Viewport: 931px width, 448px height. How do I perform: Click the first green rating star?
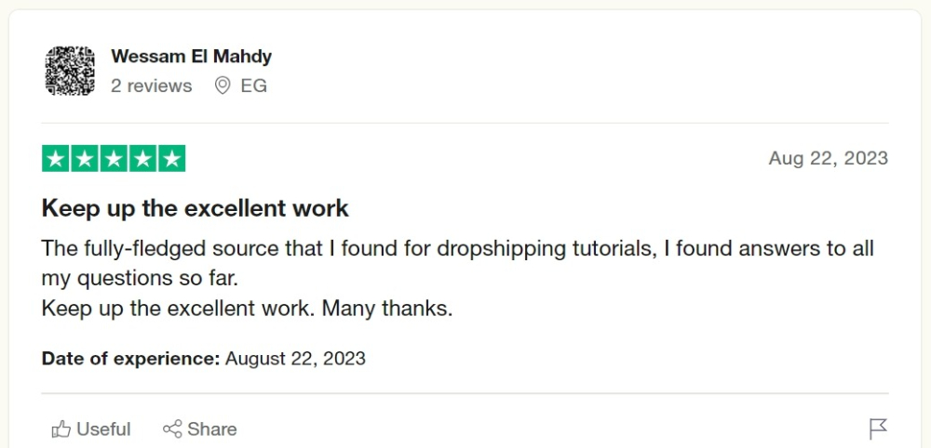(56, 158)
